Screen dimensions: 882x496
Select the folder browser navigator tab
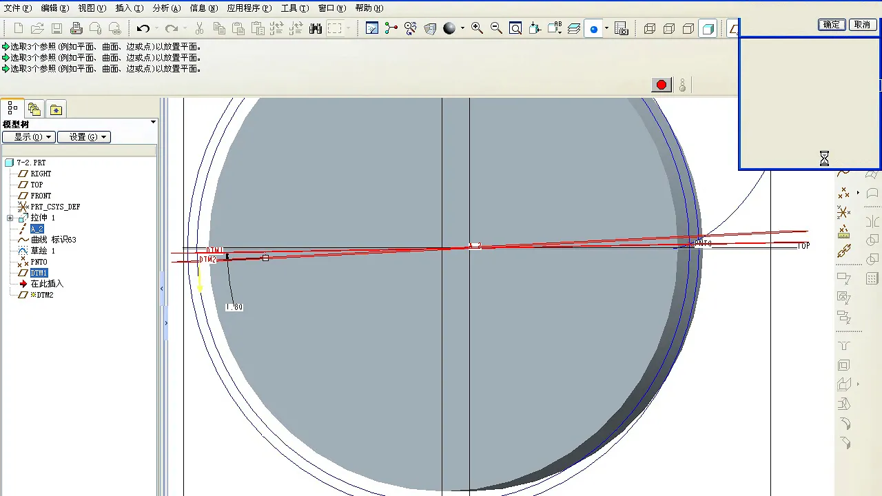click(34, 109)
